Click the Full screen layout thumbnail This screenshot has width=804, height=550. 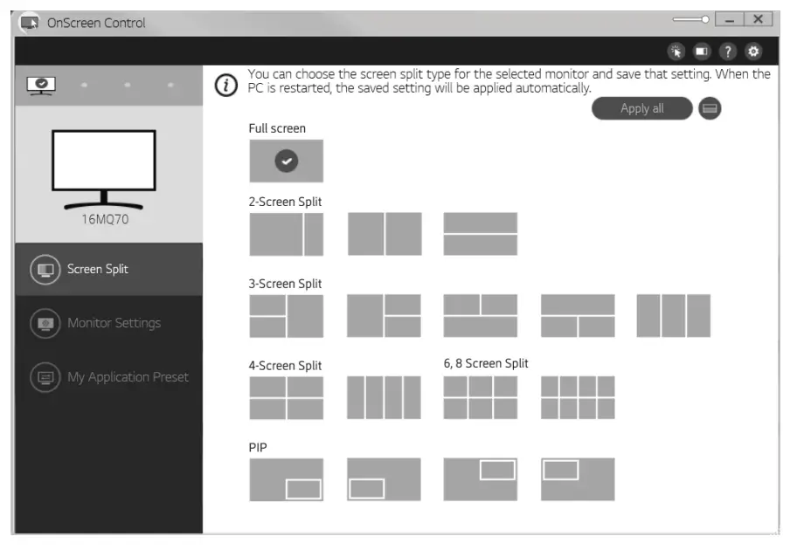(286, 161)
